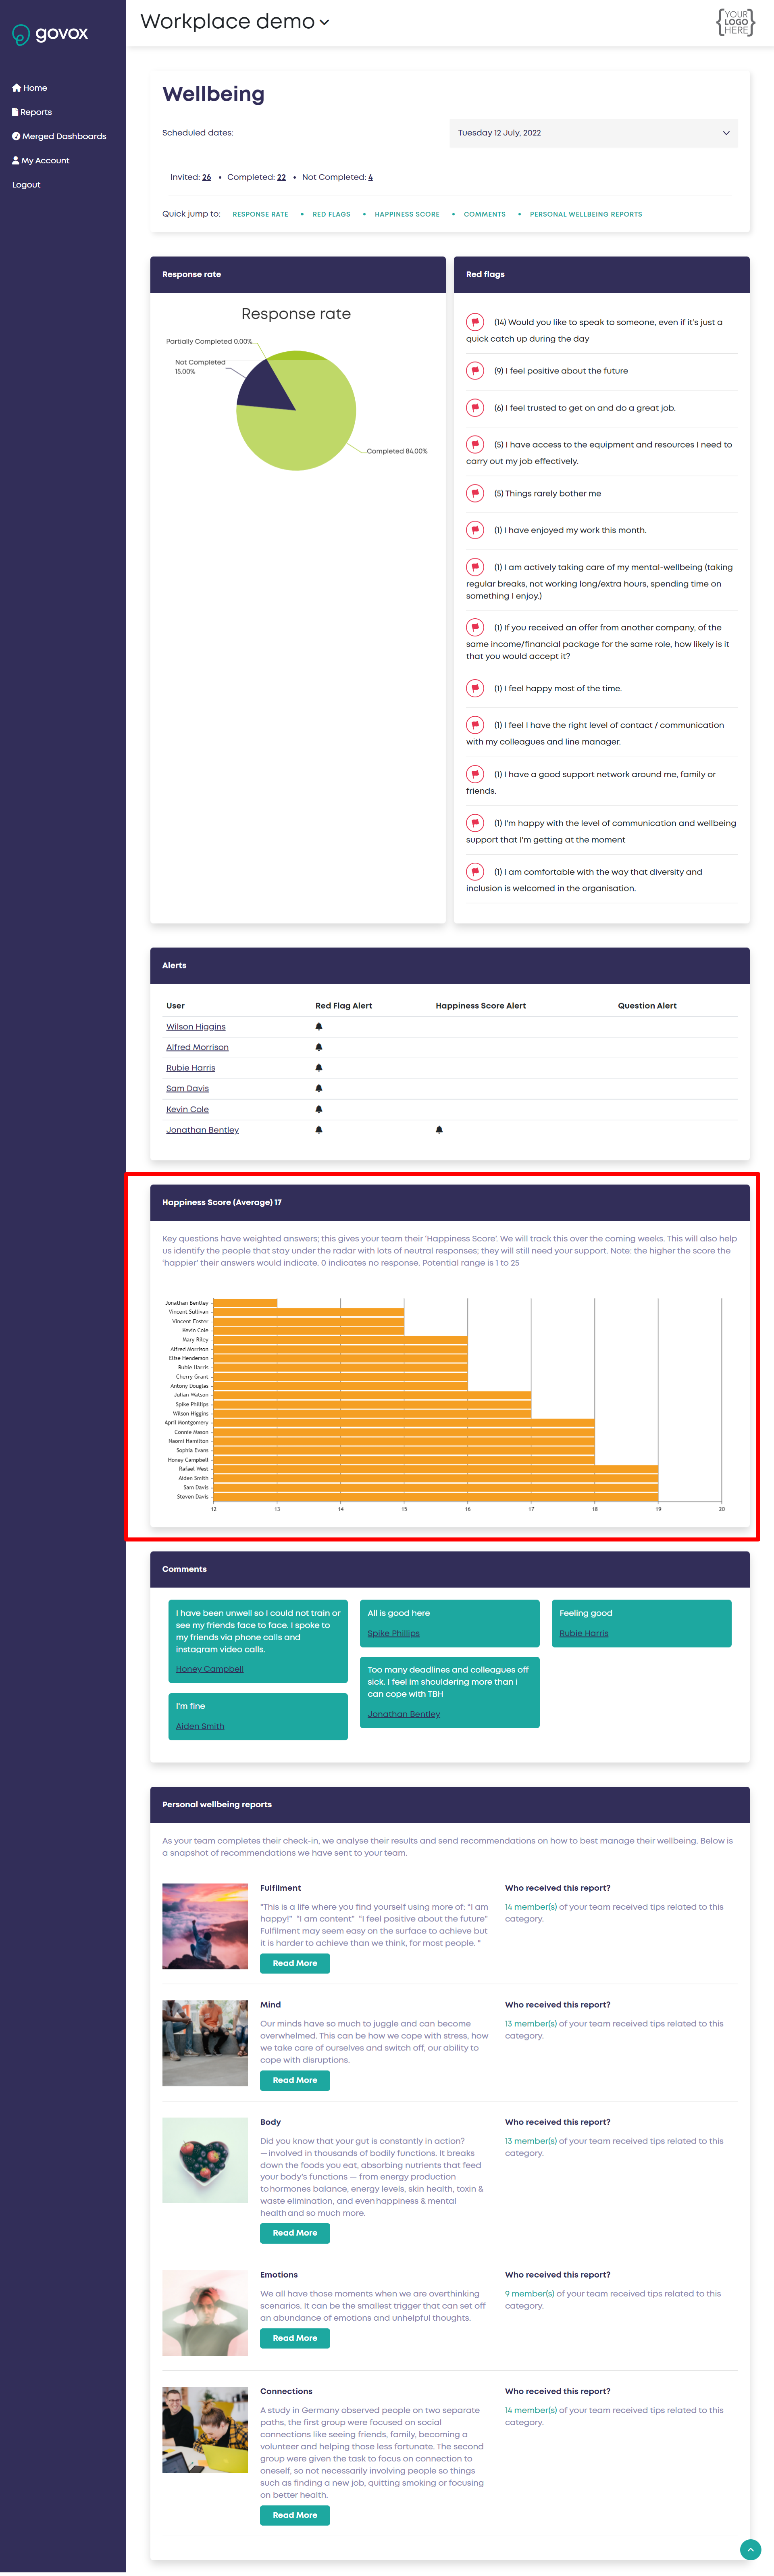
Task: Click Read More for Body
Action: point(295,2233)
